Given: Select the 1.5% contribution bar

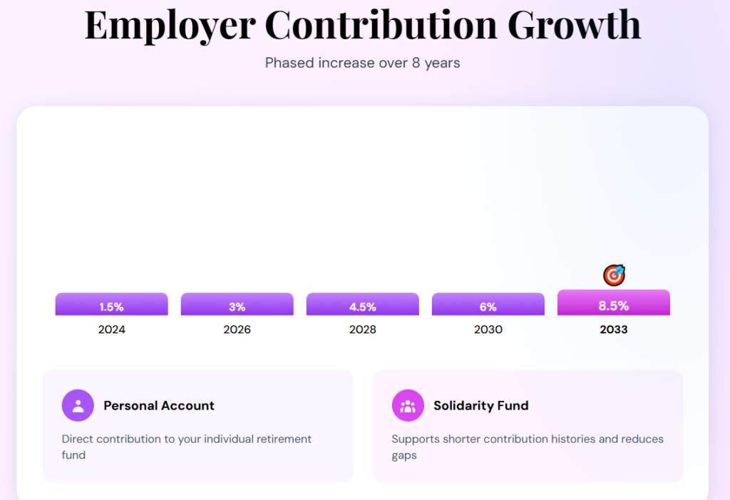Looking at the screenshot, I should click(111, 305).
